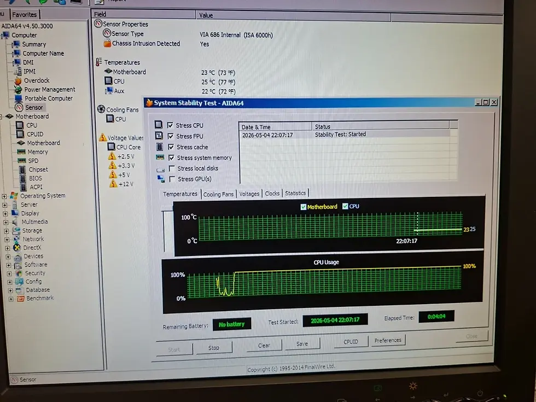Stop the stability test

click(x=214, y=348)
